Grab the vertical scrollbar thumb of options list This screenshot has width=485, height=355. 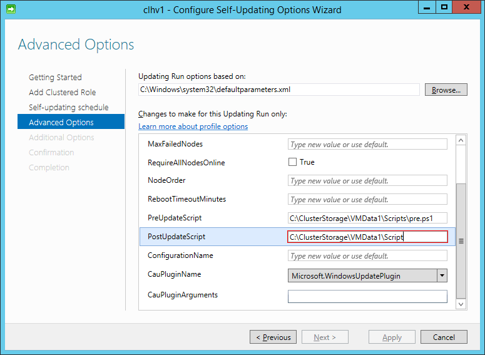[x=461, y=241]
